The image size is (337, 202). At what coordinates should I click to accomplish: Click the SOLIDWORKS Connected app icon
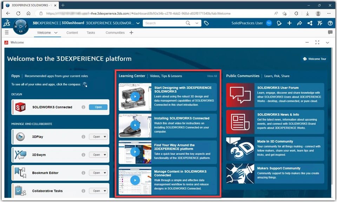20,107
